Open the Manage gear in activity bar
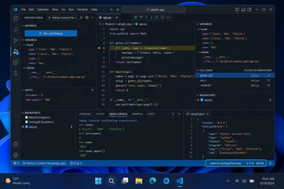The width and height of the screenshot is (284, 189). 16,155
